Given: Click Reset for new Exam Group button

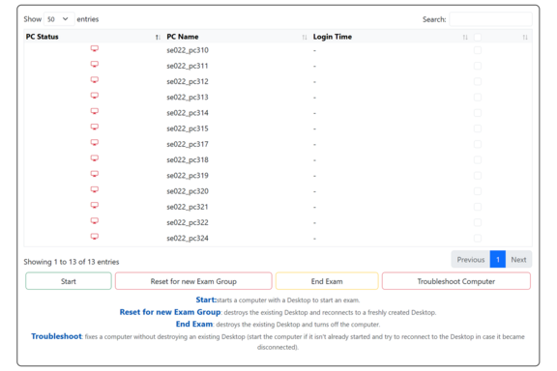Looking at the screenshot, I should pos(193,281).
